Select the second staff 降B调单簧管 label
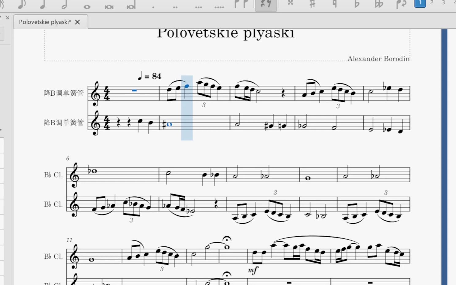Screen dimensions: 456x285 [x=63, y=123]
